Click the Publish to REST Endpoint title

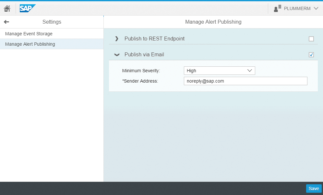point(154,39)
